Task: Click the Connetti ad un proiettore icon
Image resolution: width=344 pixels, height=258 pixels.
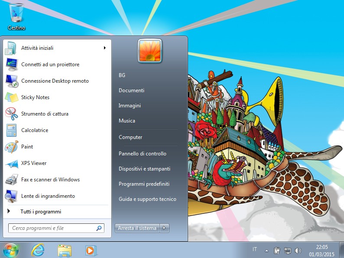Action: (x=11, y=64)
